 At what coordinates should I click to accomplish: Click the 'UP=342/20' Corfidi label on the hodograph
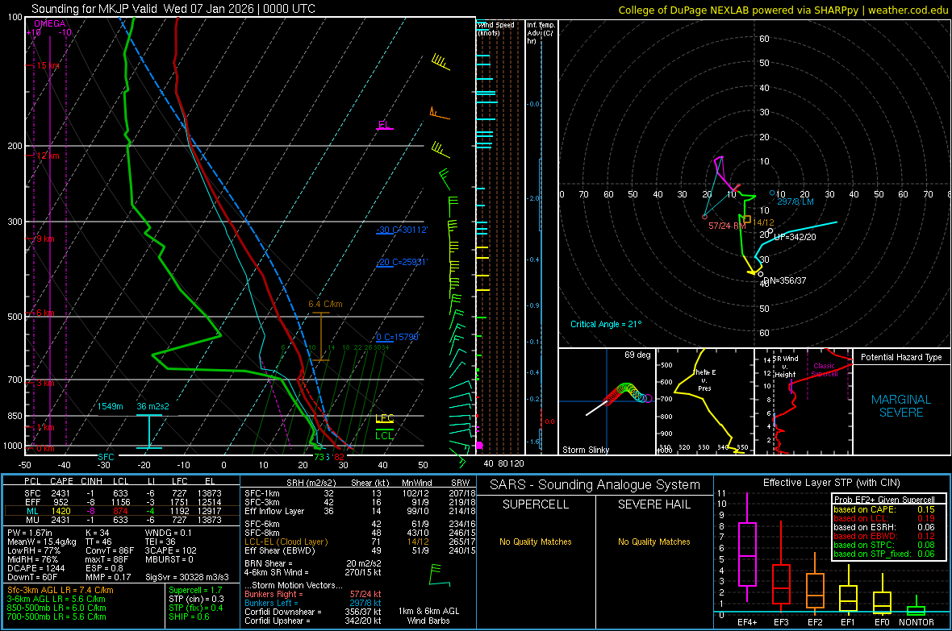[x=795, y=237]
